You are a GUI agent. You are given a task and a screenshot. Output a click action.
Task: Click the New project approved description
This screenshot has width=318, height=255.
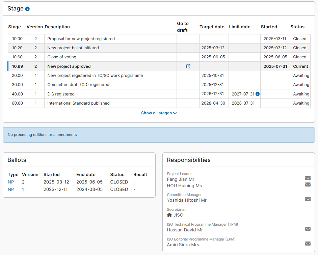point(69,66)
